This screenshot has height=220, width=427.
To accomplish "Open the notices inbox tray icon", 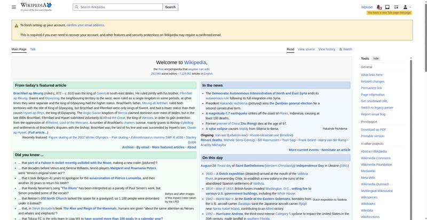I will (388, 7).
